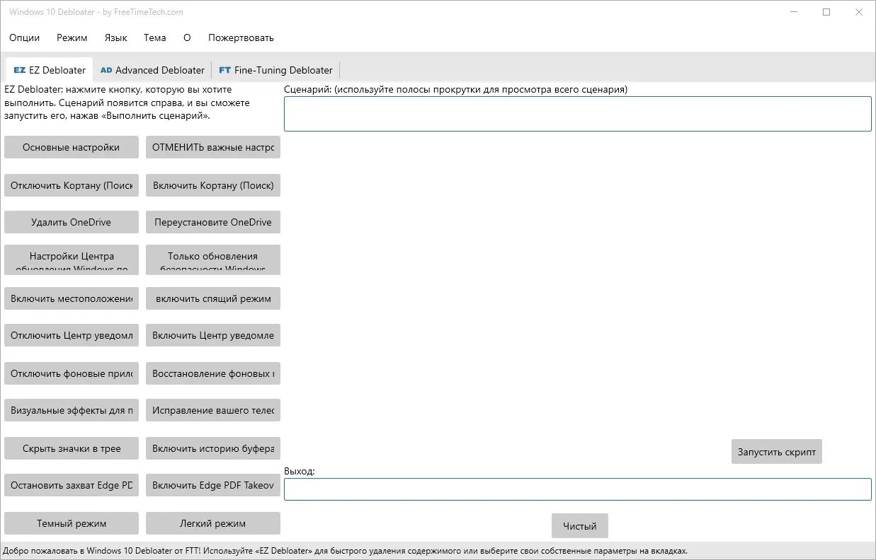Click Отключить Кортану (Поиск)
The image size is (876, 560).
click(x=71, y=185)
